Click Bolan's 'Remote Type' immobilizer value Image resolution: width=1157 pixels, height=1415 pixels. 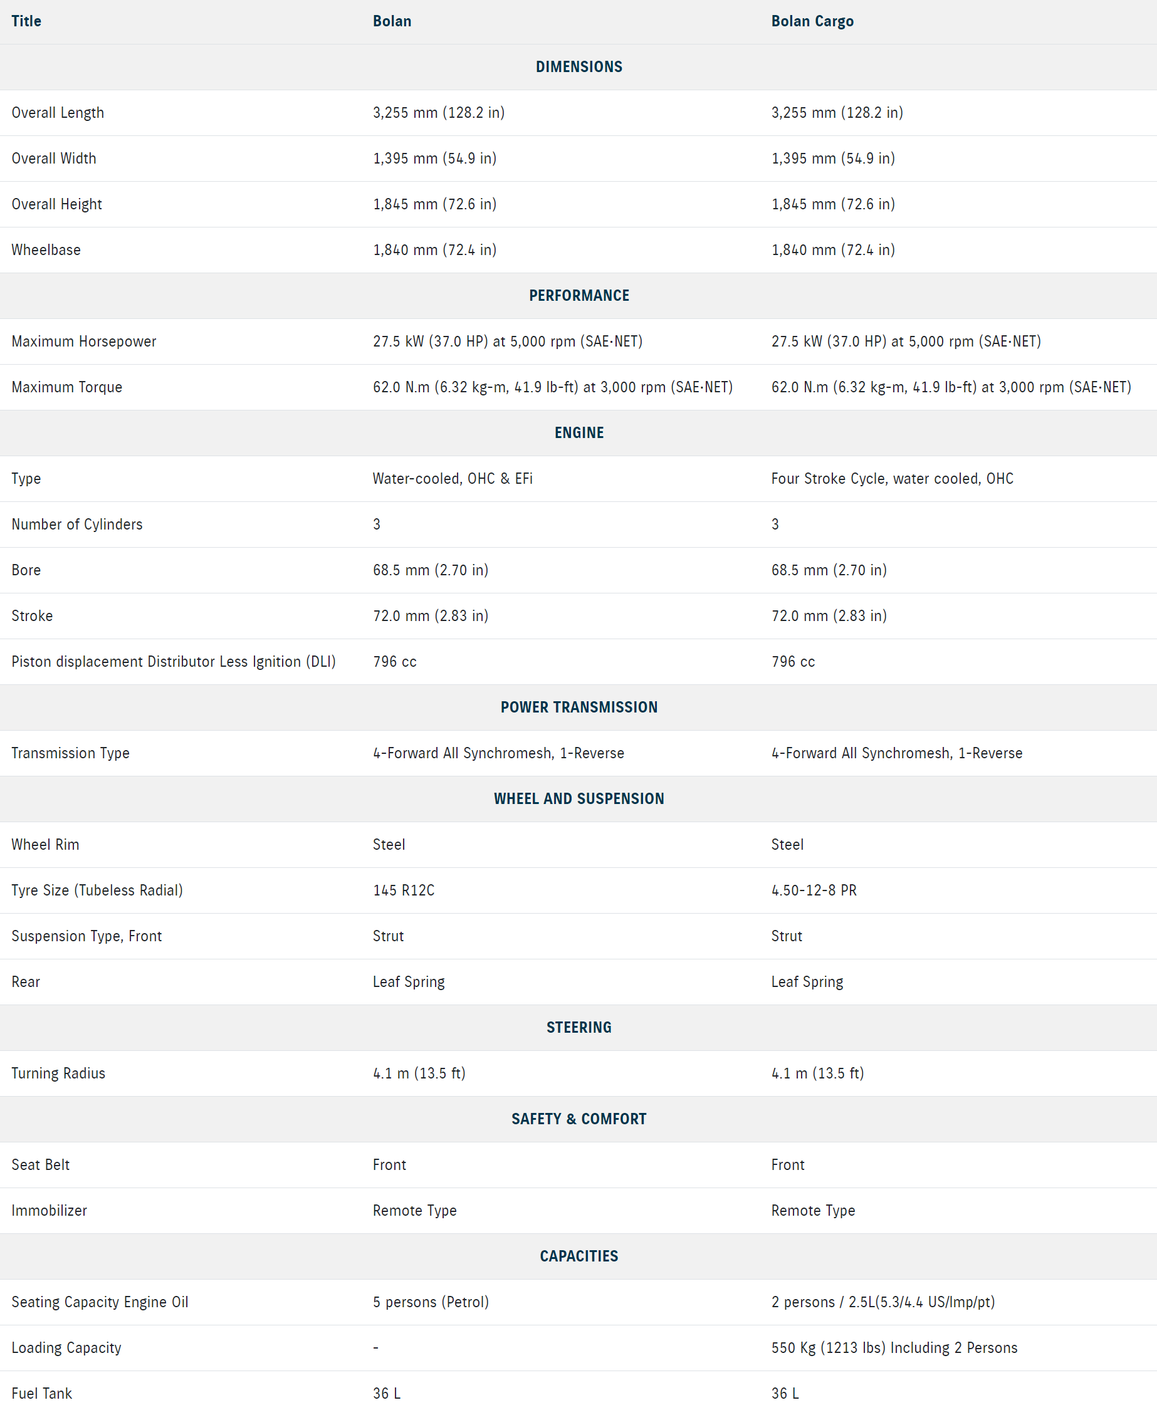click(414, 1211)
